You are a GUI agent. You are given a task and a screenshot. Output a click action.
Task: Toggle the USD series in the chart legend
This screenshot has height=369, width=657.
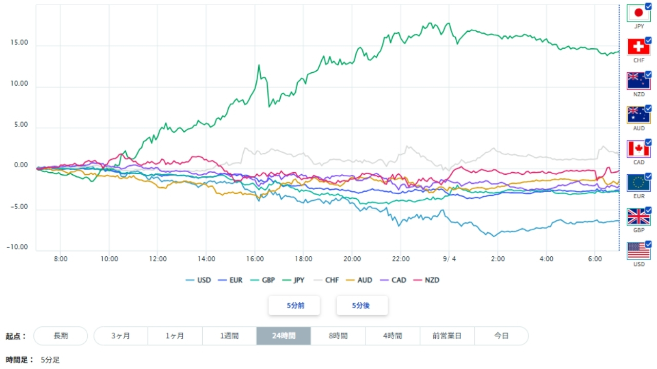pos(198,280)
